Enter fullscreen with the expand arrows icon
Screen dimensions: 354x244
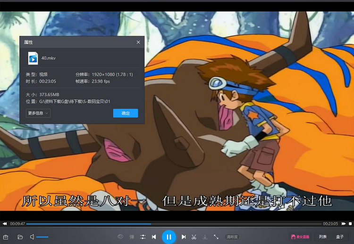tap(216, 236)
